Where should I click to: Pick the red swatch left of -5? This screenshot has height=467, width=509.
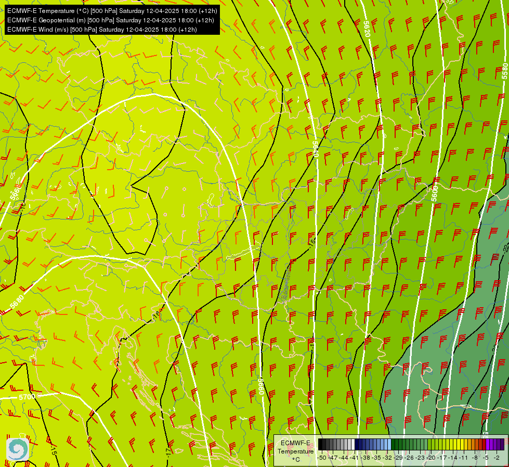coord(484,444)
